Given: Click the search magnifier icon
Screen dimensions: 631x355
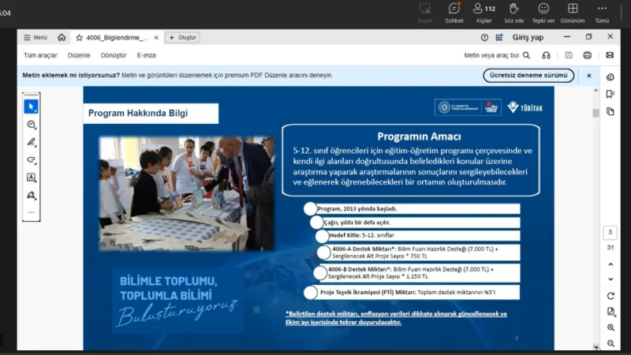Looking at the screenshot, I should coord(526,55).
